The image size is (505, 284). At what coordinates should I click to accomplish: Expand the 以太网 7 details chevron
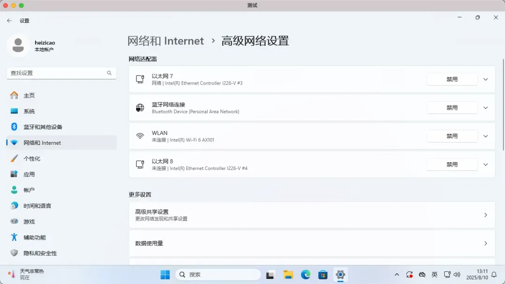pos(485,79)
